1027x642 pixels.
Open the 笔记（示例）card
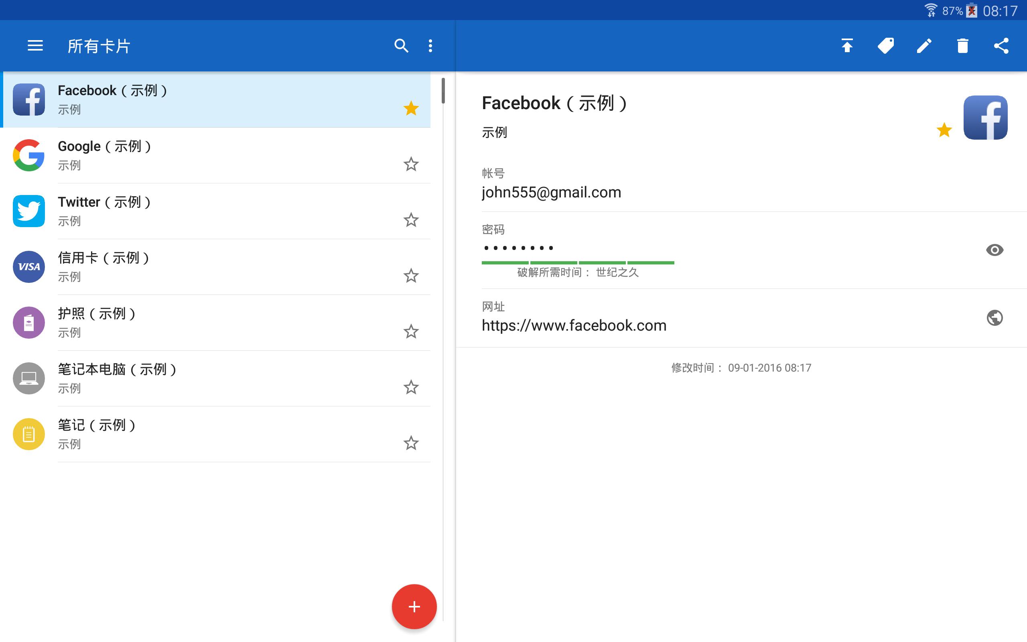click(215, 434)
